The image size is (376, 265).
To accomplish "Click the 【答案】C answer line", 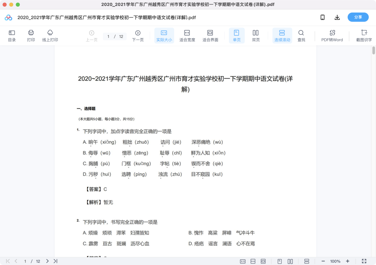I will 96,189.
